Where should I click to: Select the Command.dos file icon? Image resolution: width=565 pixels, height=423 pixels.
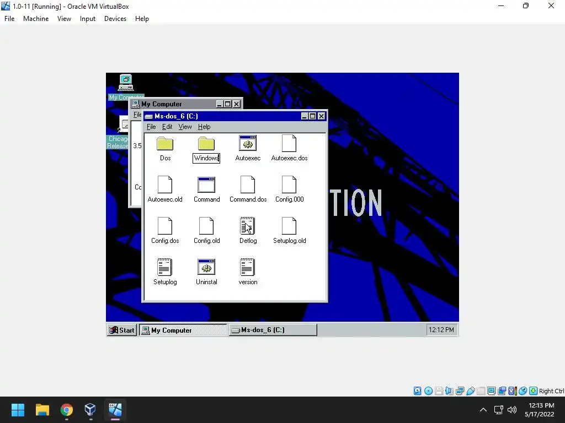(x=248, y=185)
